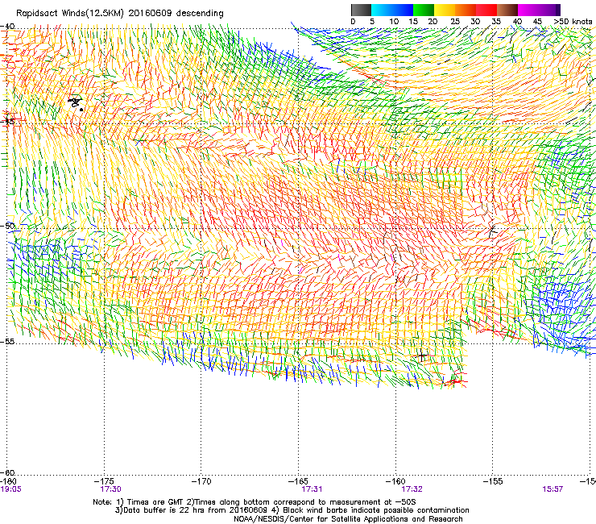The image size is (596, 524).
Task: Click the map title 'Rapidsact Winds(12.5KM) 20160609 descending'
Action: point(120,13)
